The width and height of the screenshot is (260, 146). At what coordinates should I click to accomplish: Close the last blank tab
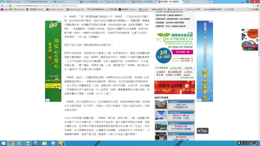coord(207,2)
